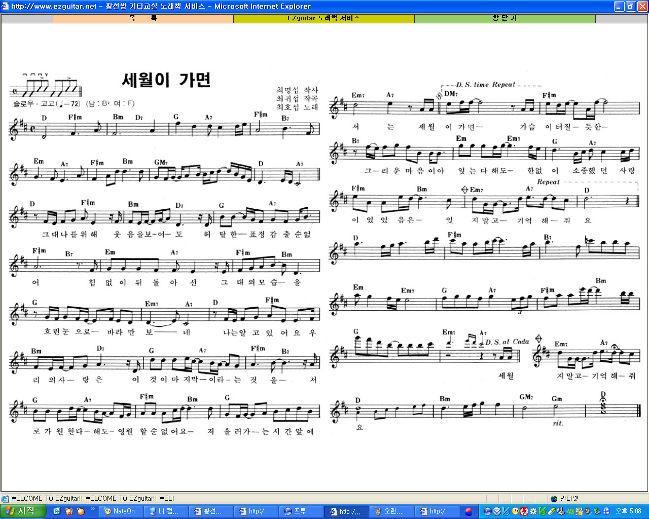The width and height of the screenshot is (649, 519).
Task: Select the EZguitar 노래책 서비스 tab
Action: (x=323, y=18)
